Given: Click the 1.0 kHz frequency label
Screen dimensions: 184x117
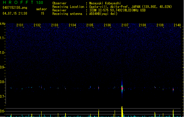Looking at the screenshot, I should [x=2, y=53].
